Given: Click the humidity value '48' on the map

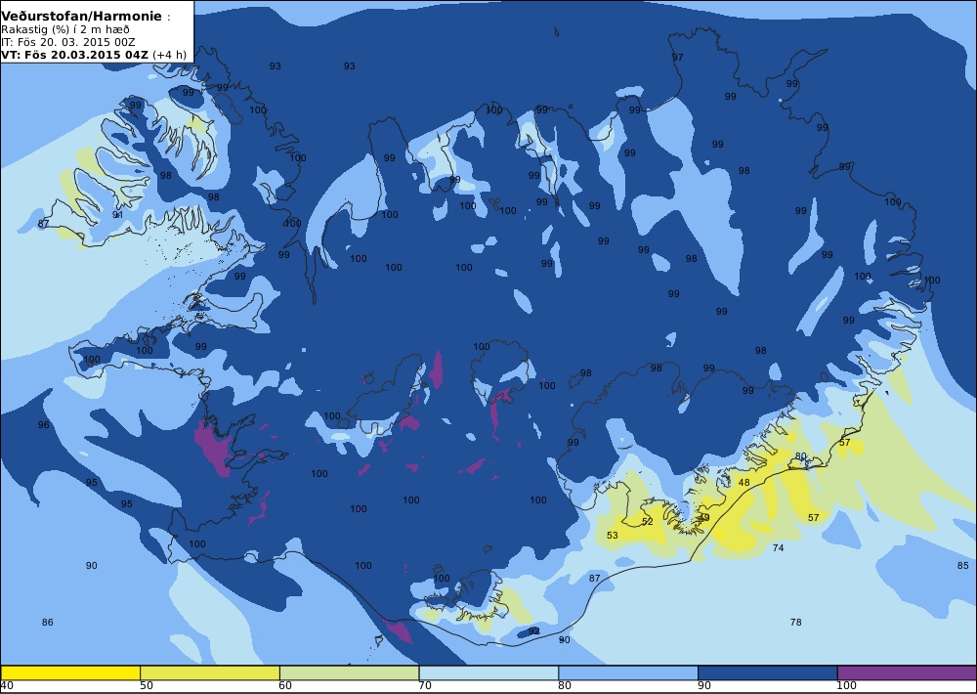Looking at the screenshot, I should pos(743,483).
